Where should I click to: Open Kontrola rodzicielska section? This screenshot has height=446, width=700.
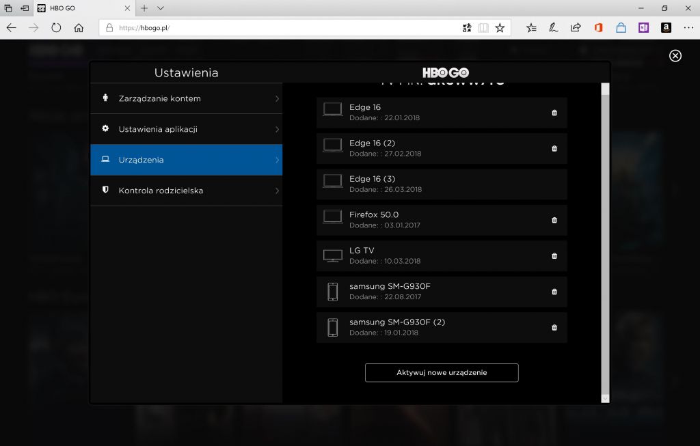click(x=186, y=191)
